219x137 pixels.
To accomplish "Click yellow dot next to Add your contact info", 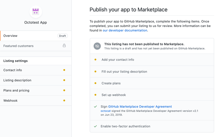I will point(95,60).
